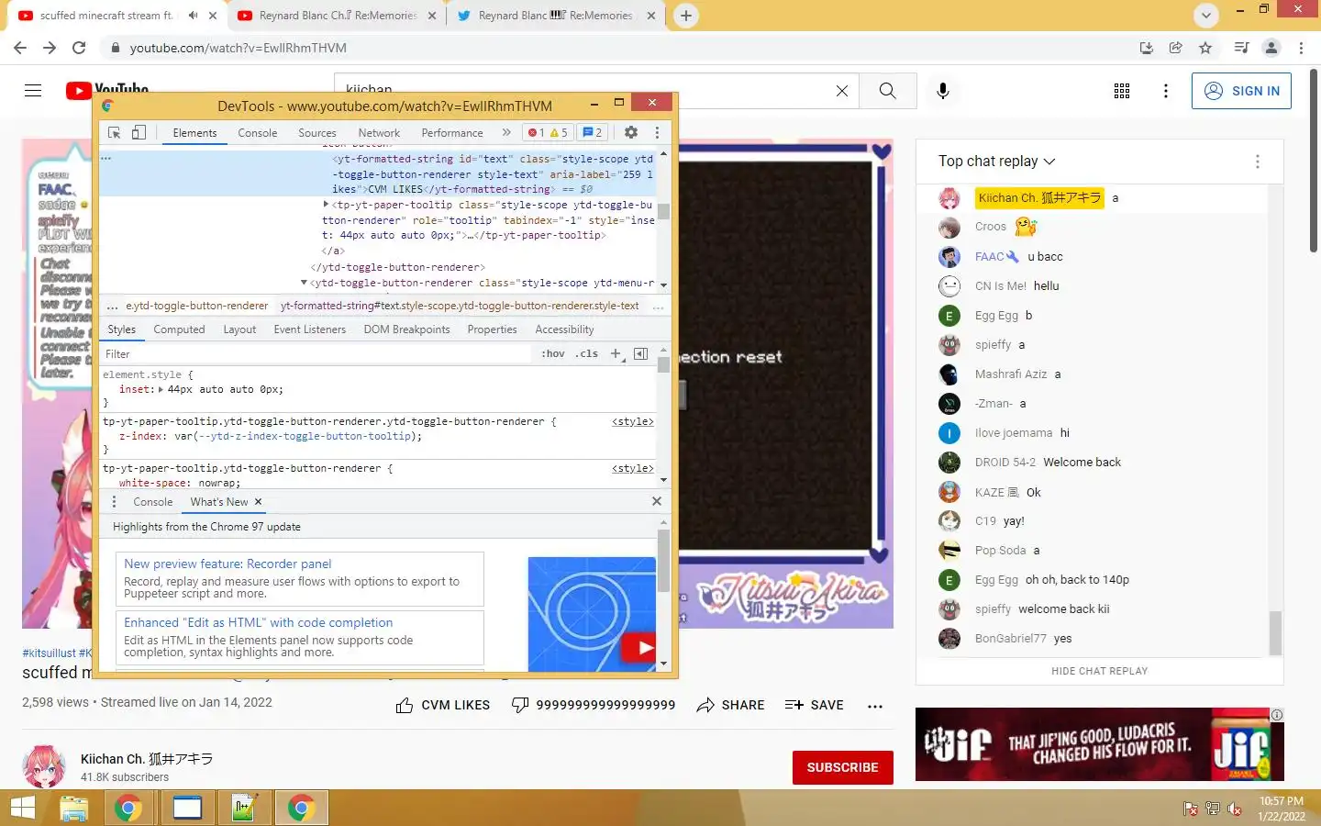Bookmark this page with the star
The height and width of the screenshot is (826, 1321).
coord(1205,48)
